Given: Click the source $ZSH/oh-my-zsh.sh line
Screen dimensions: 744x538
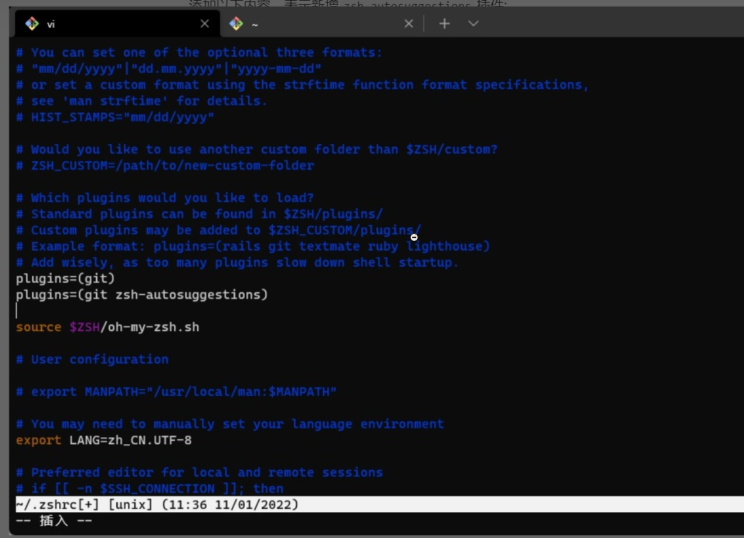Looking at the screenshot, I should point(107,327).
